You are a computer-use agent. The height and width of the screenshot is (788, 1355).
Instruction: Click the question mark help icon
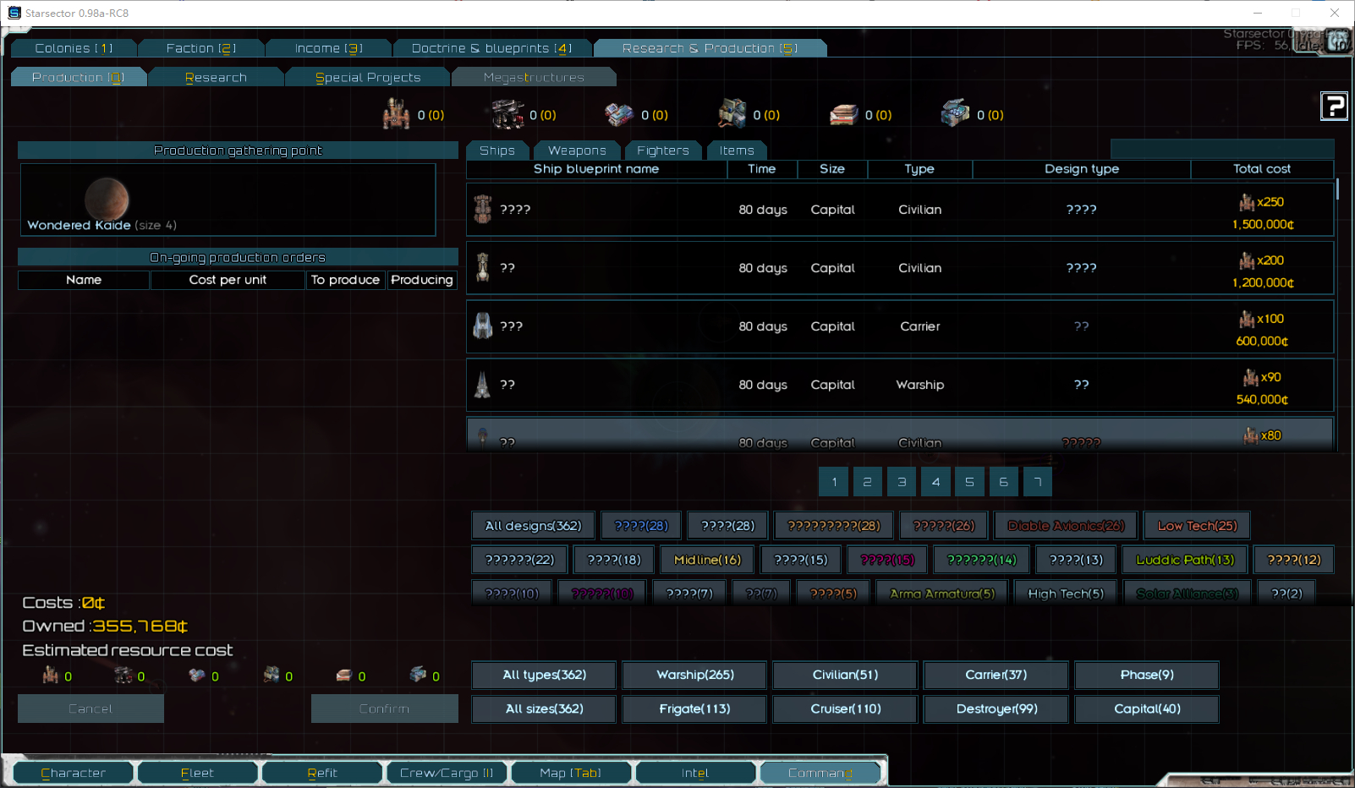(1334, 107)
